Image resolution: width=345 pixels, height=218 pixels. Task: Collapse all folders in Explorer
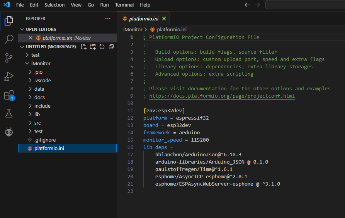point(111,47)
